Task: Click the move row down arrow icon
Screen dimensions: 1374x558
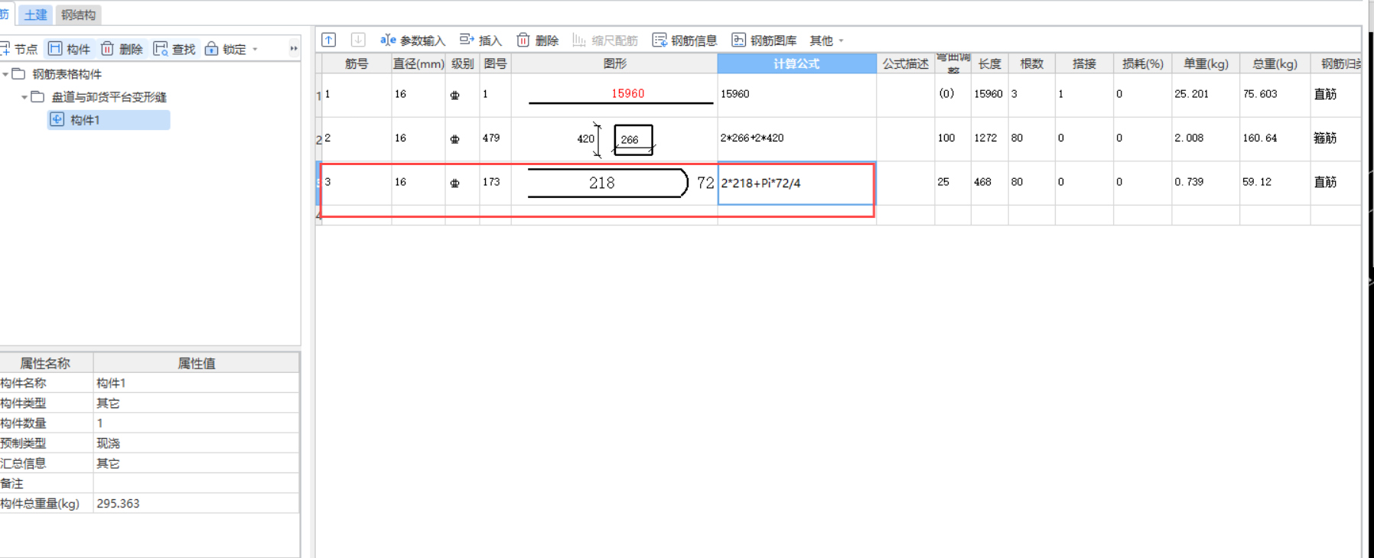Action: pyautogui.click(x=358, y=40)
